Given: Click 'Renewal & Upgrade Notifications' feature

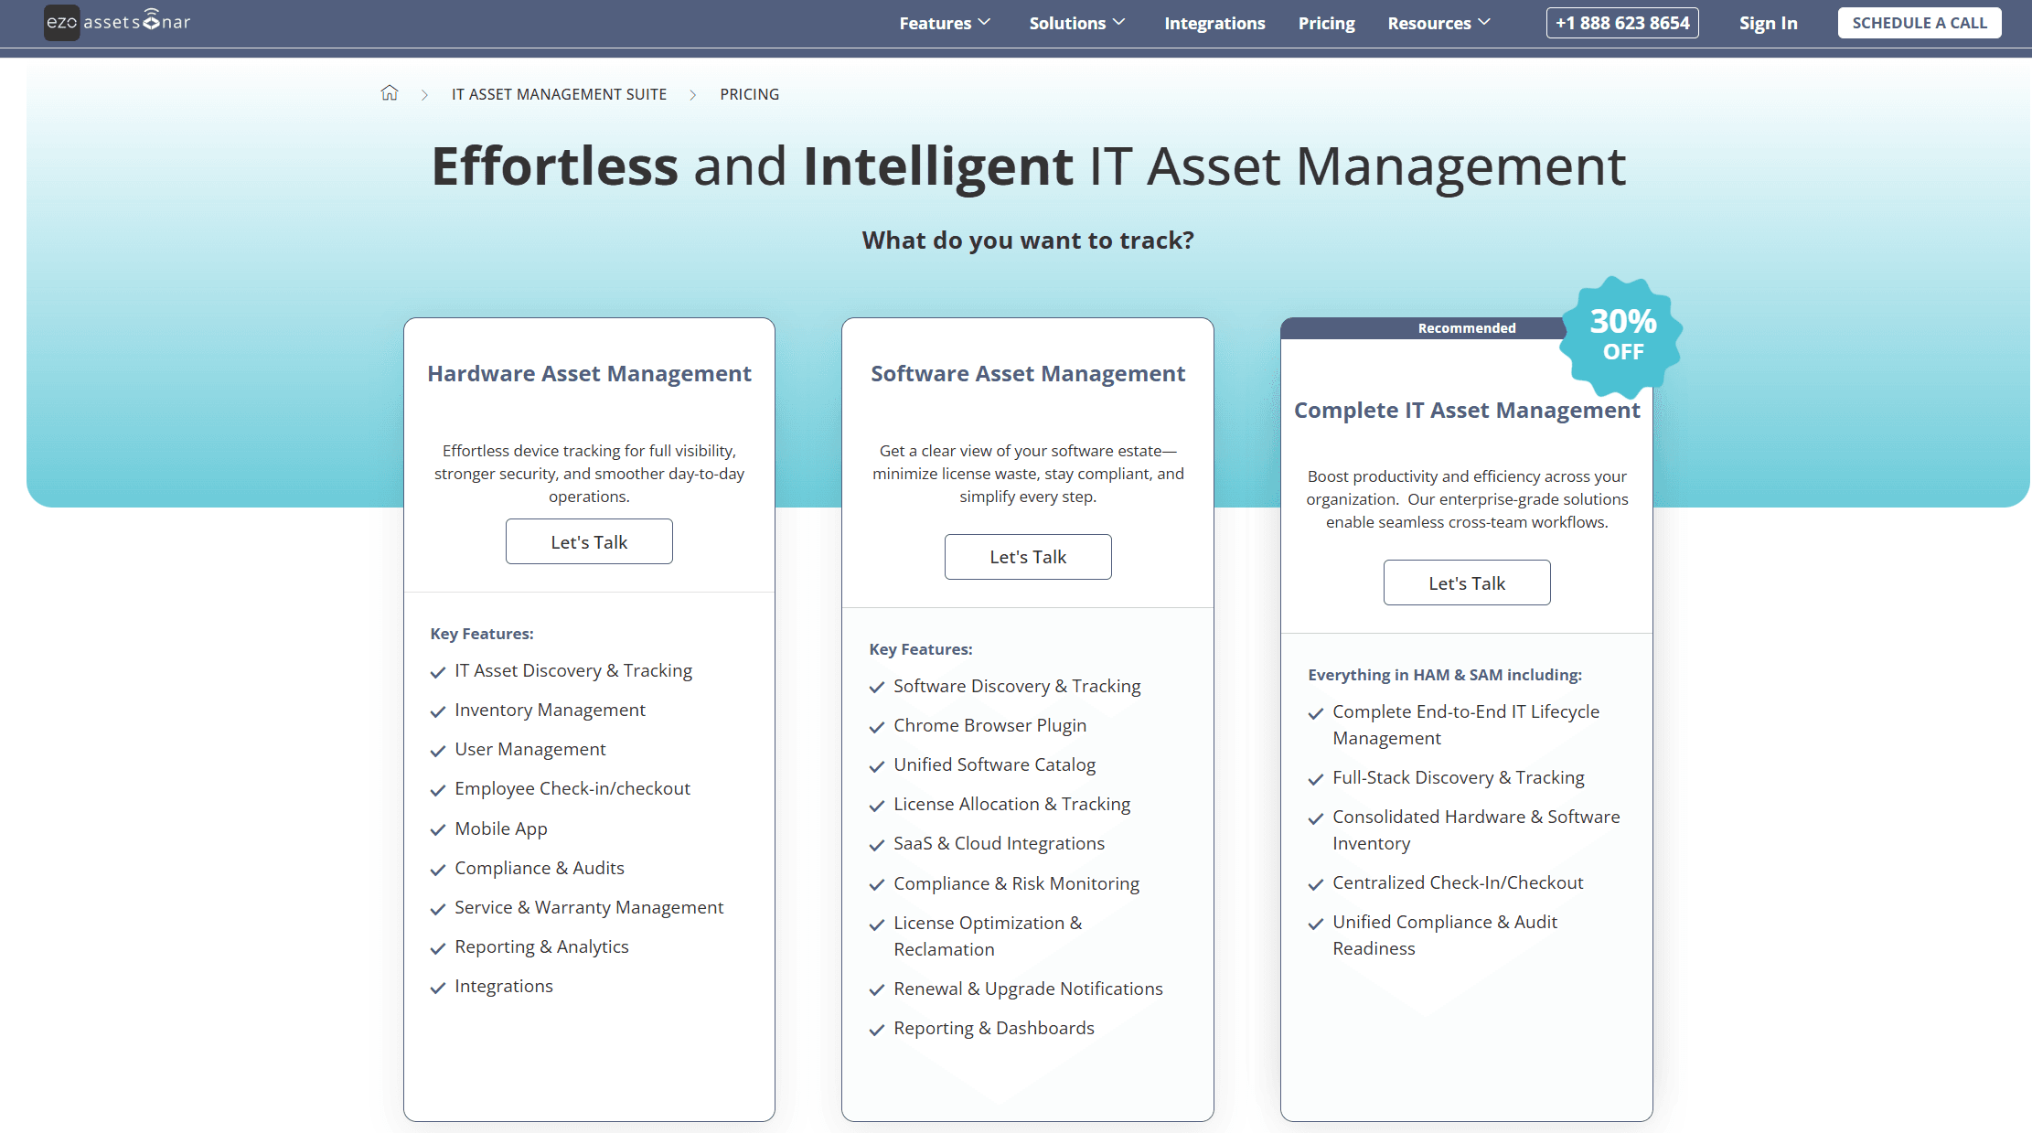Looking at the screenshot, I should tap(1029, 989).
